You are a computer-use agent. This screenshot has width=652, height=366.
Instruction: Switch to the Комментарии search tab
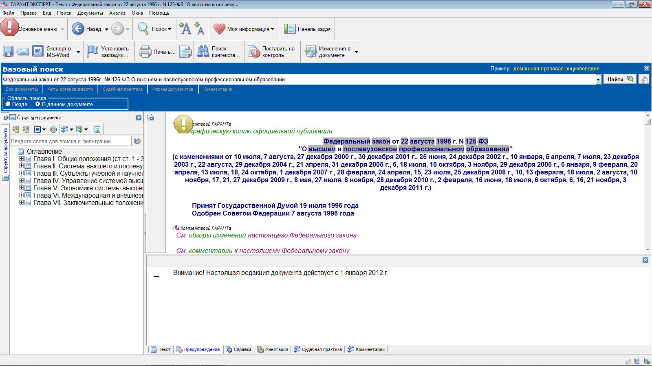(218, 89)
